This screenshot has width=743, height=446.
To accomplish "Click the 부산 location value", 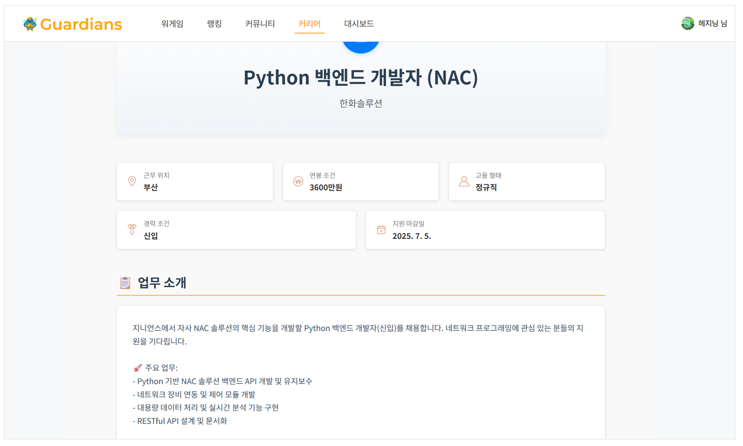I will point(151,187).
